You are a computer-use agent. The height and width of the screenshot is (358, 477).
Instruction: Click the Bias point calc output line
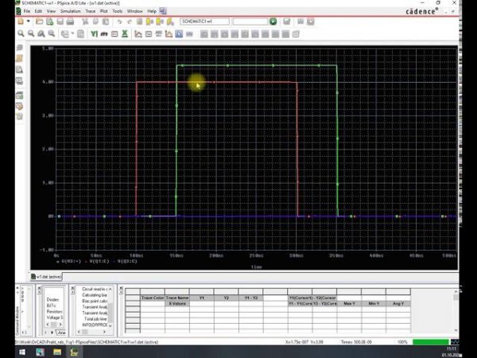(95, 301)
